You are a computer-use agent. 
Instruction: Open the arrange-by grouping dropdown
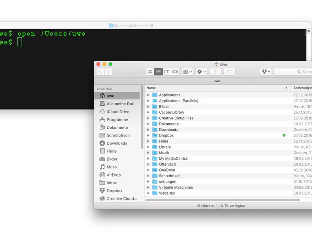(x=188, y=72)
